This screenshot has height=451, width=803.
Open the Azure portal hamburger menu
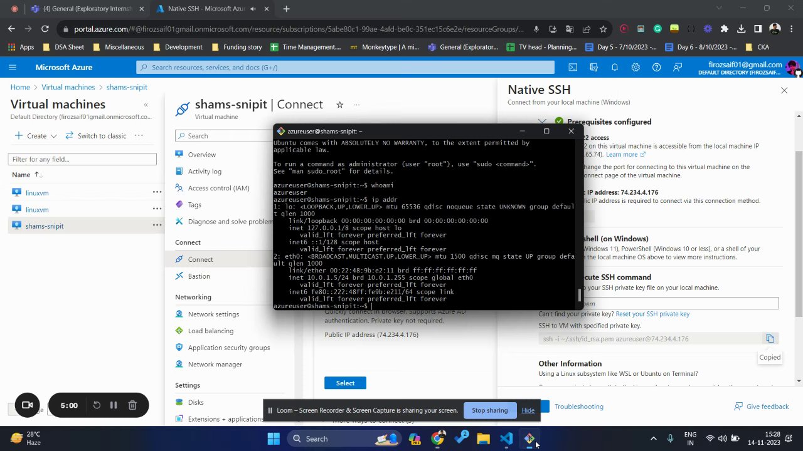click(x=13, y=67)
